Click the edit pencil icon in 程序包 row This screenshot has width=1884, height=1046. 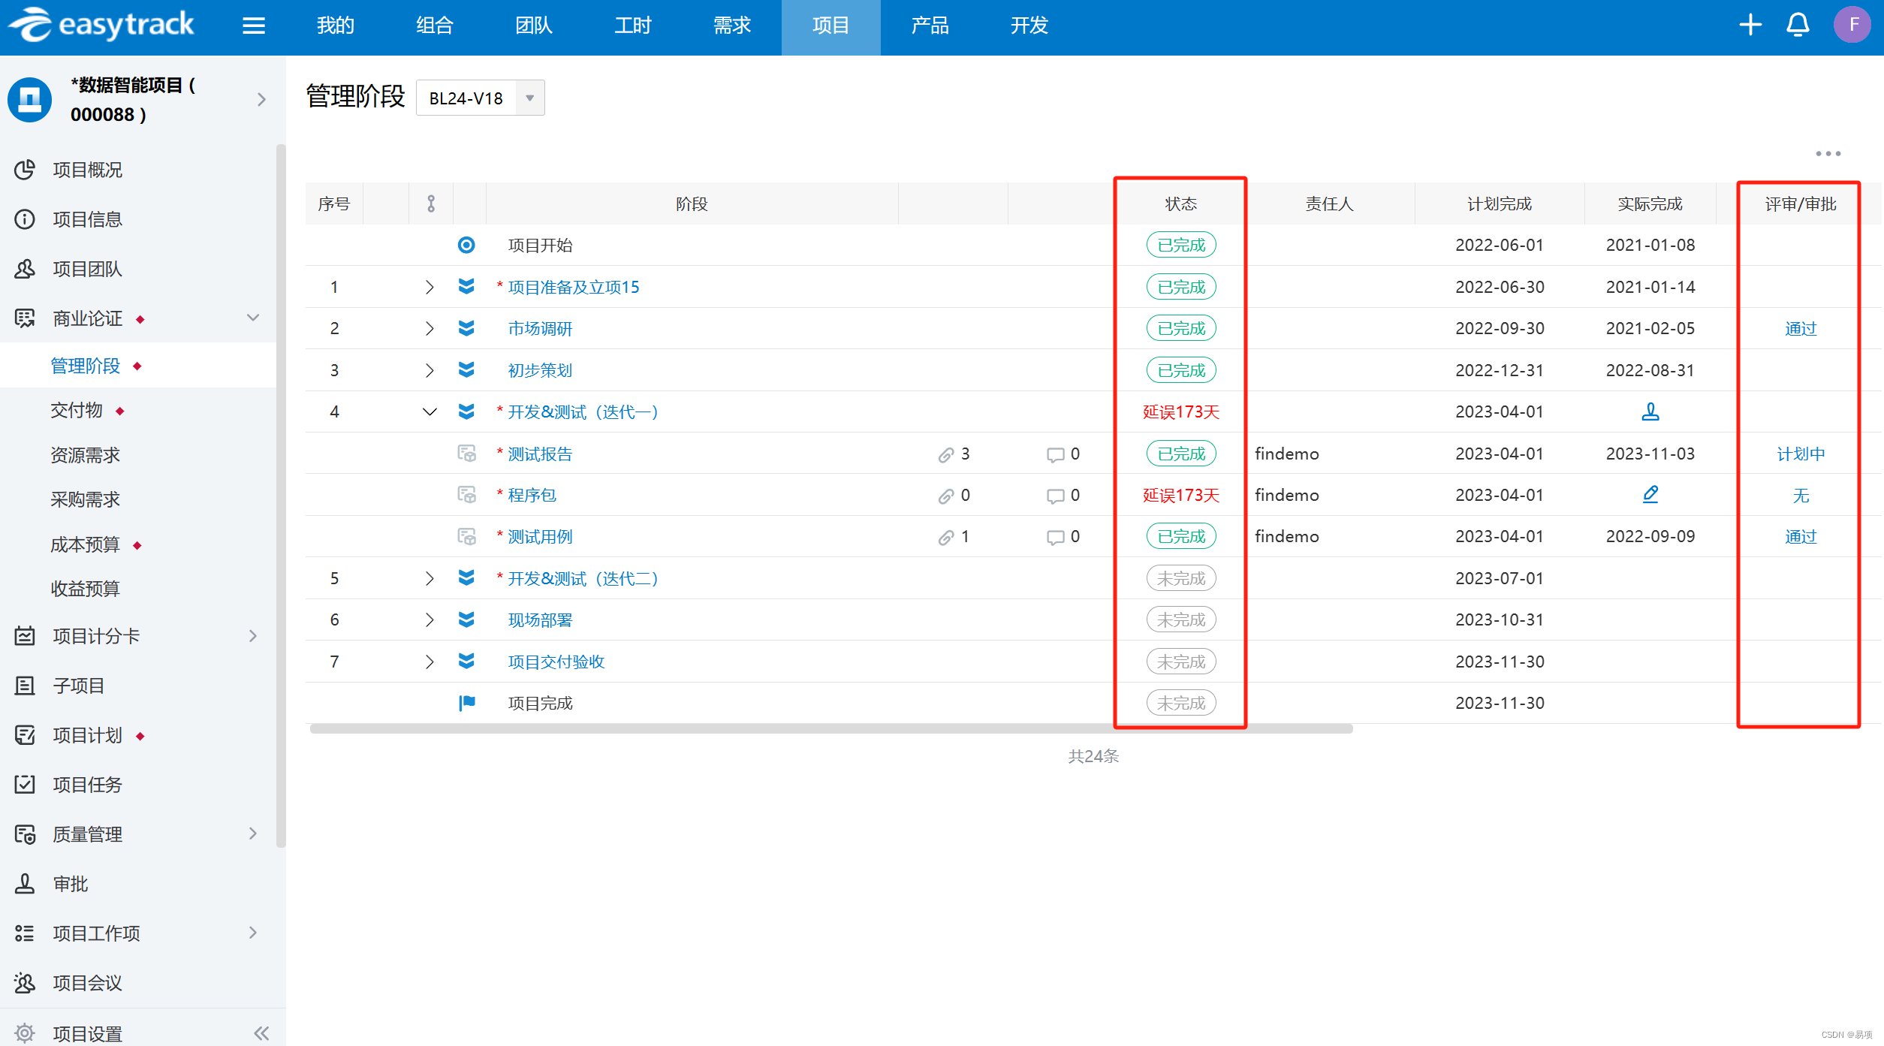pos(1650,495)
